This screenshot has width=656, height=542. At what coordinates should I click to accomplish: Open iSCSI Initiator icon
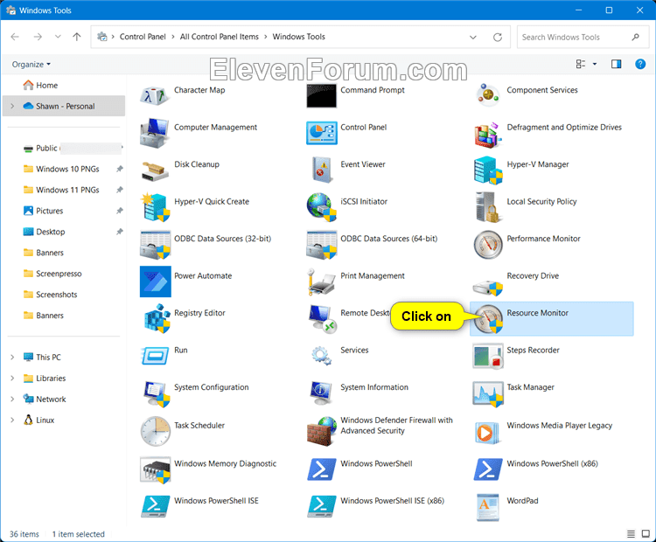coord(321,207)
